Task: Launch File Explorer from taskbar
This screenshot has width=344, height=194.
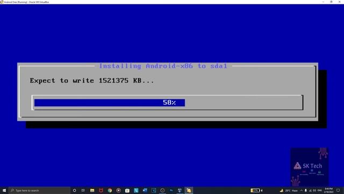Action: [x=92, y=190]
